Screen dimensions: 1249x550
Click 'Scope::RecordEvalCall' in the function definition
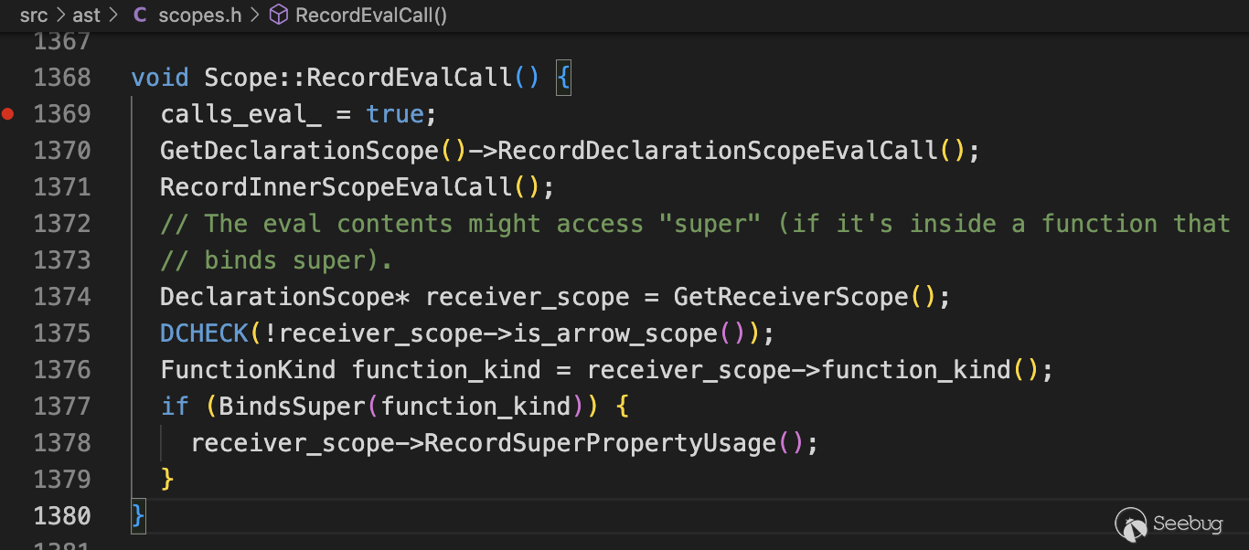tap(358, 78)
